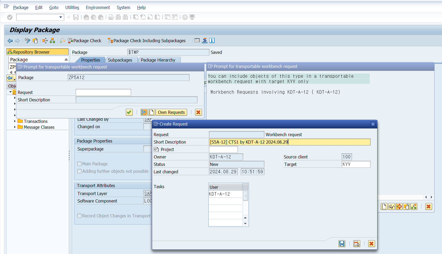
Task: Open the command field dropdown arrow
Action: tap(61, 17)
